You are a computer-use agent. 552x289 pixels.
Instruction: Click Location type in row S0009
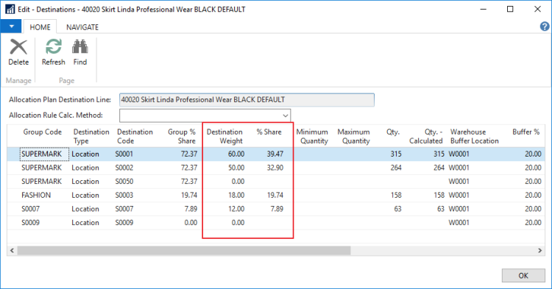tap(85, 223)
